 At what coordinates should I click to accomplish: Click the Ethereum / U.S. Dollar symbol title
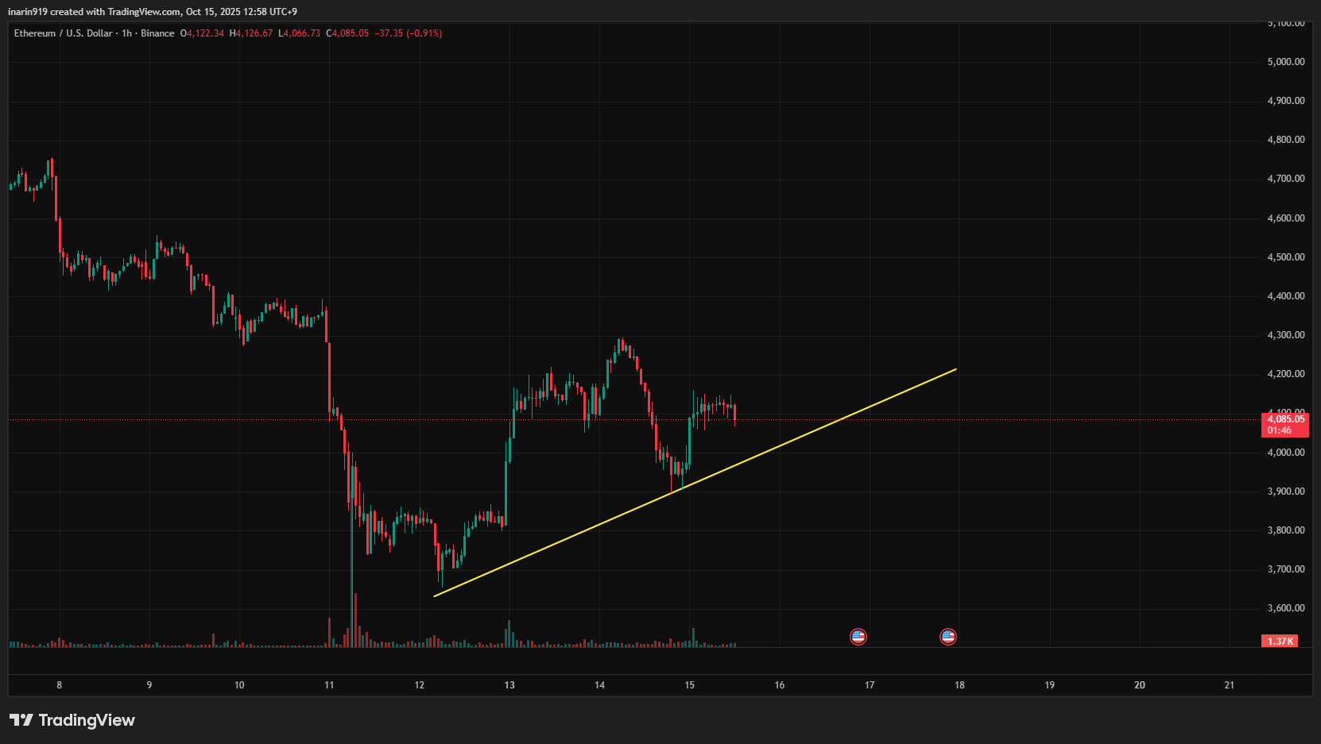point(63,33)
